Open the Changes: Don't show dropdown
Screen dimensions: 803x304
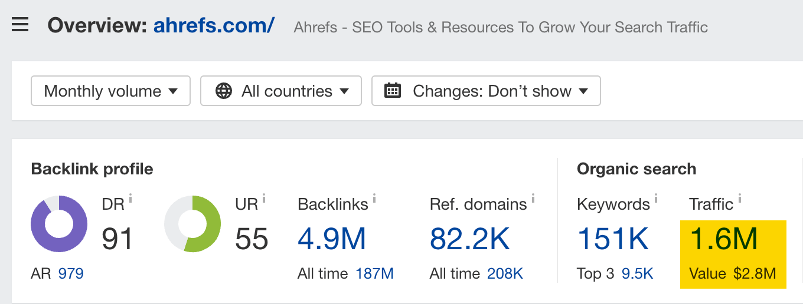[486, 91]
